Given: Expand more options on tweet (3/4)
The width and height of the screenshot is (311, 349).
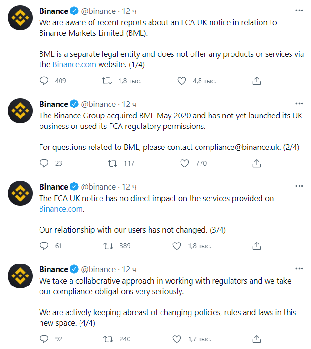Looking at the screenshot, I should tap(299, 186).
